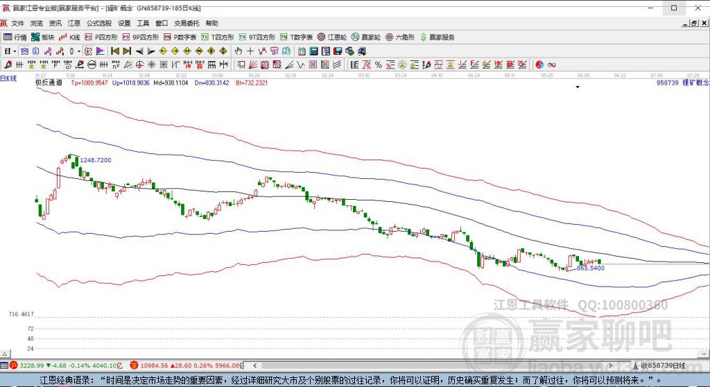Click the n² square tool icon
The image size is (710, 387).
coord(116,64)
